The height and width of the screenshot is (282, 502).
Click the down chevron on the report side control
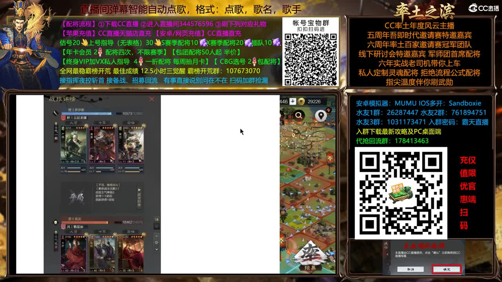pyautogui.click(x=156, y=249)
